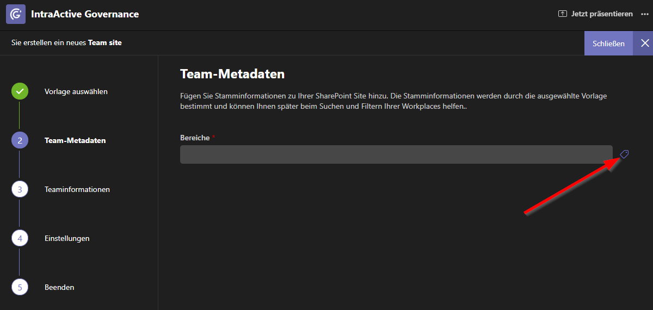Close the wizard with the X icon
This screenshot has height=310, width=653.
pos(645,43)
